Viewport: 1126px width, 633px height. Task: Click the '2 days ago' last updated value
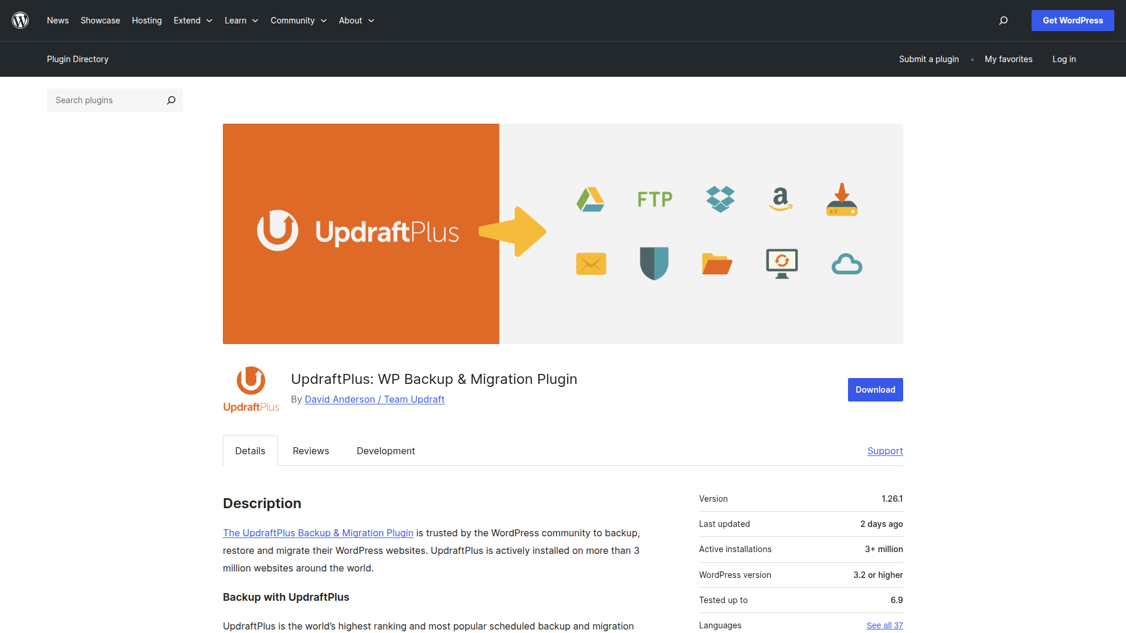click(x=881, y=524)
